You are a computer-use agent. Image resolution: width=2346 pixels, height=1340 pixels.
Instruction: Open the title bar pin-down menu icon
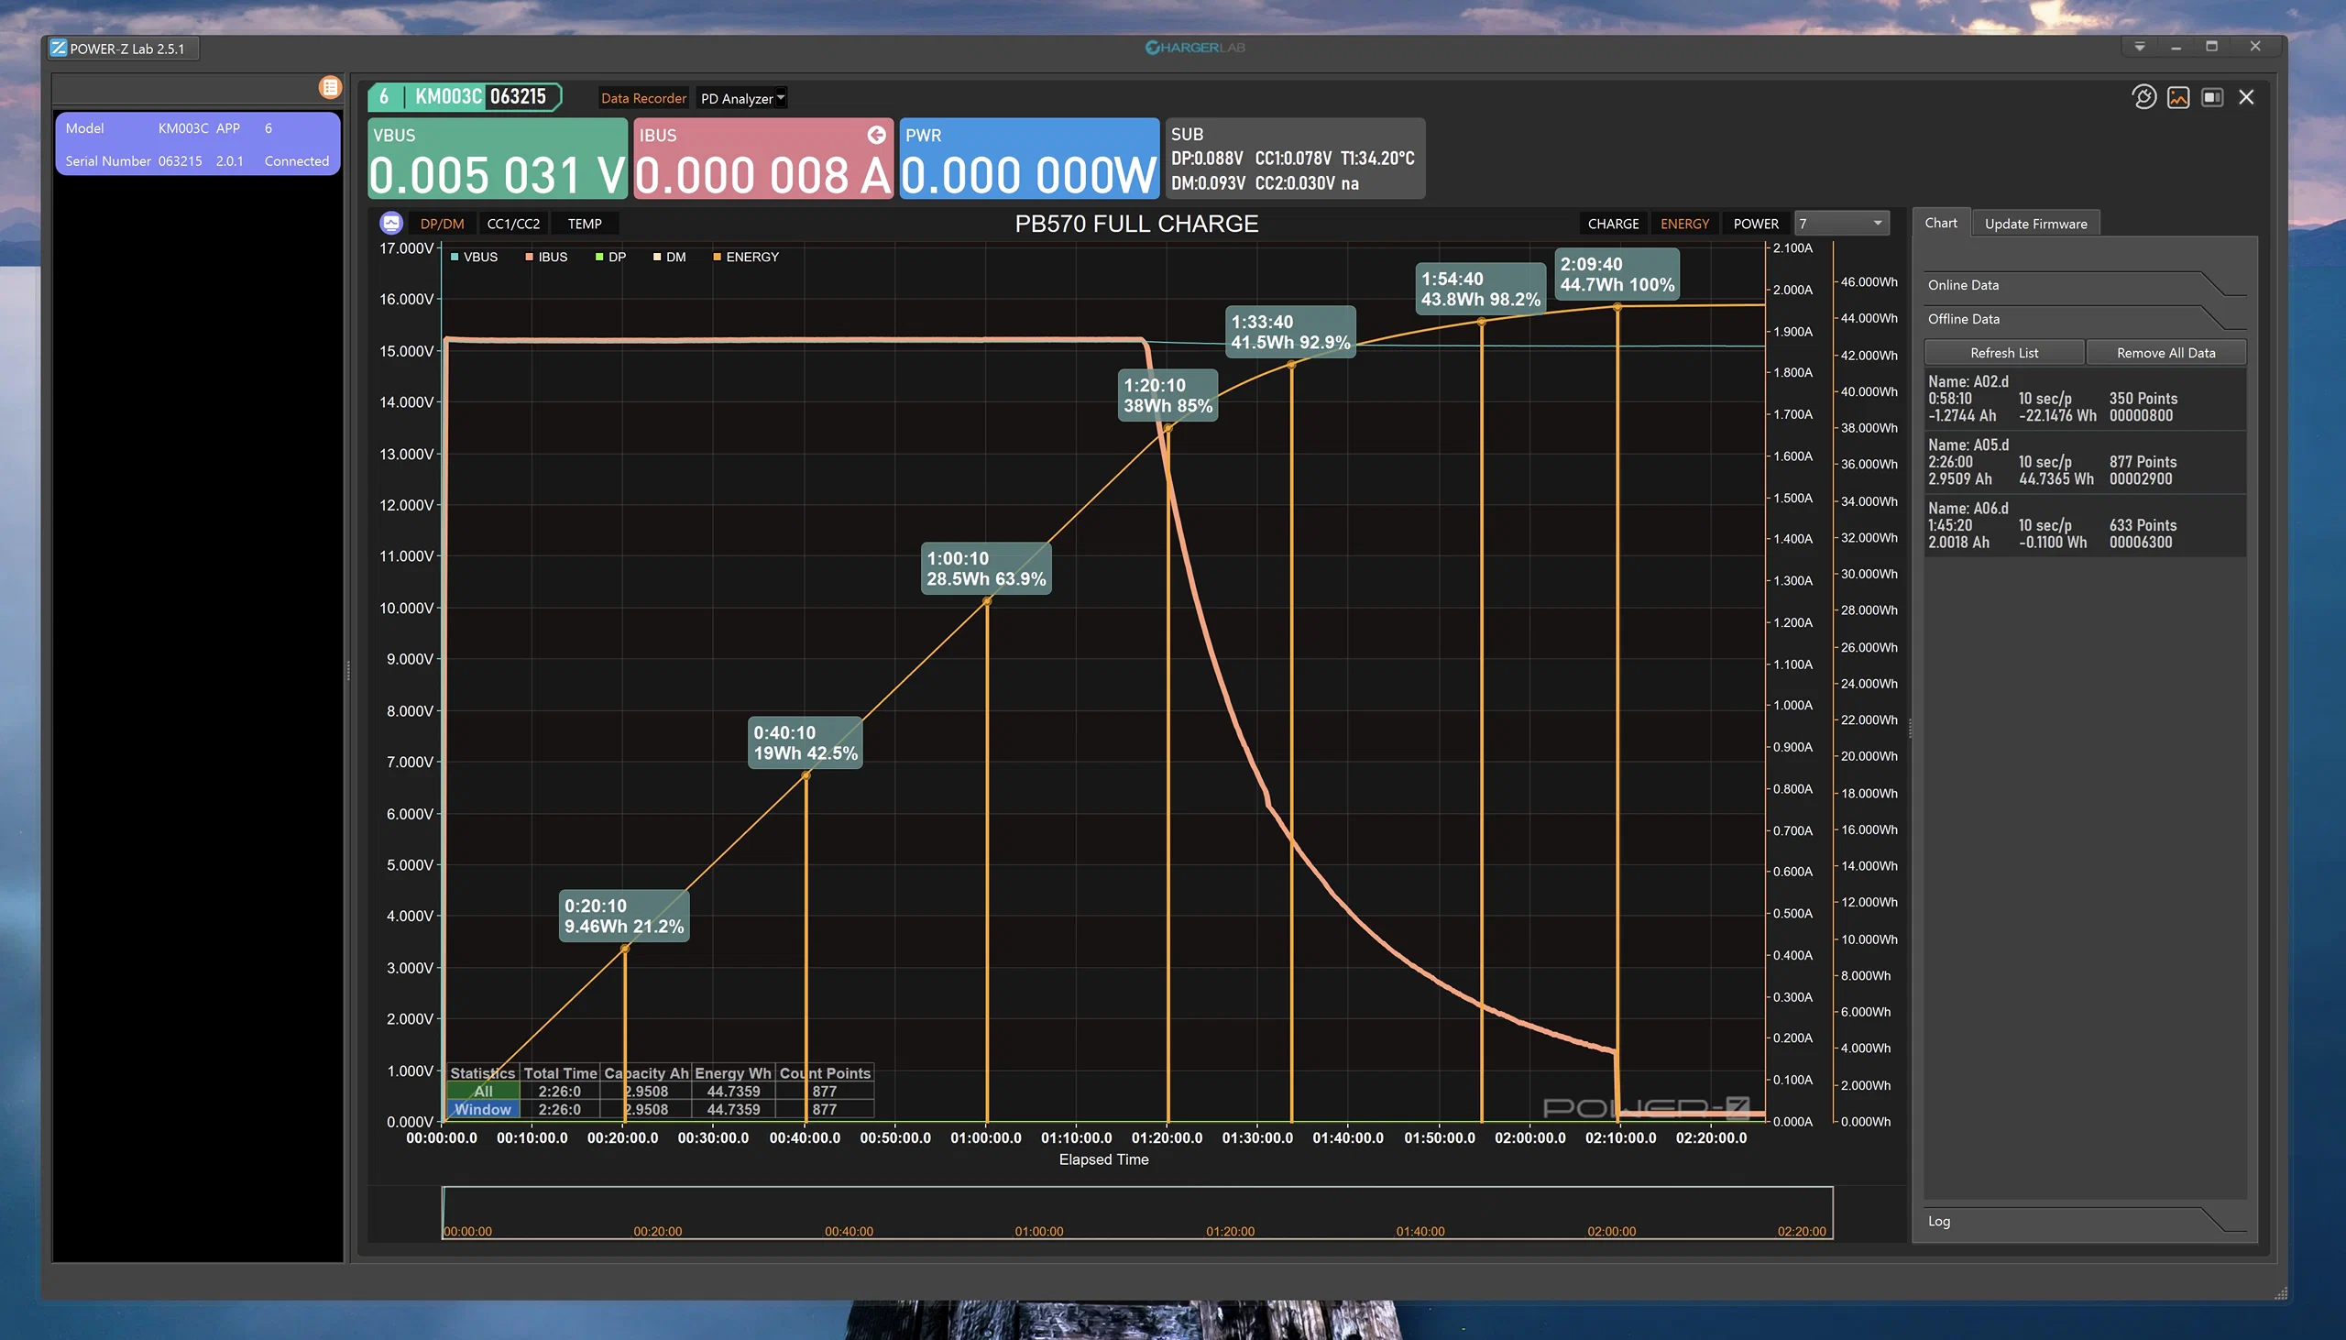(x=2139, y=46)
